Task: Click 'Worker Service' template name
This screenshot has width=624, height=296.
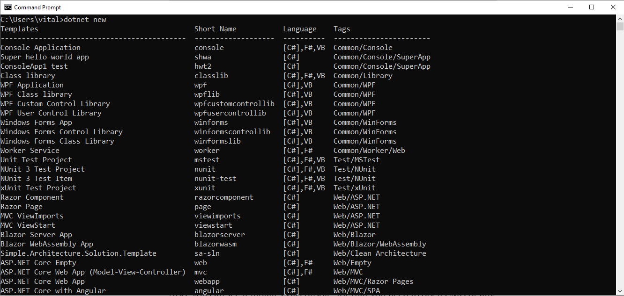Action: pos(30,151)
